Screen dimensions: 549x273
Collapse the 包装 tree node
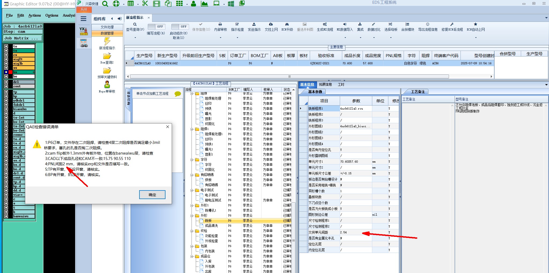pyautogui.click(x=192, y=246)
